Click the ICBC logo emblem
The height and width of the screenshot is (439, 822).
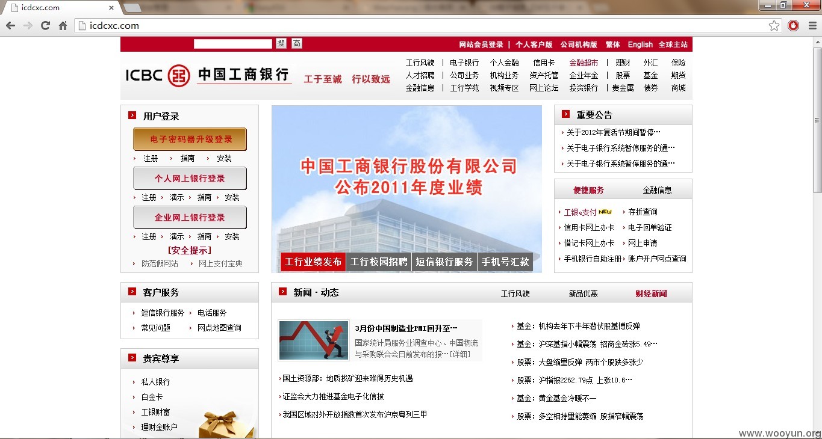179,76
